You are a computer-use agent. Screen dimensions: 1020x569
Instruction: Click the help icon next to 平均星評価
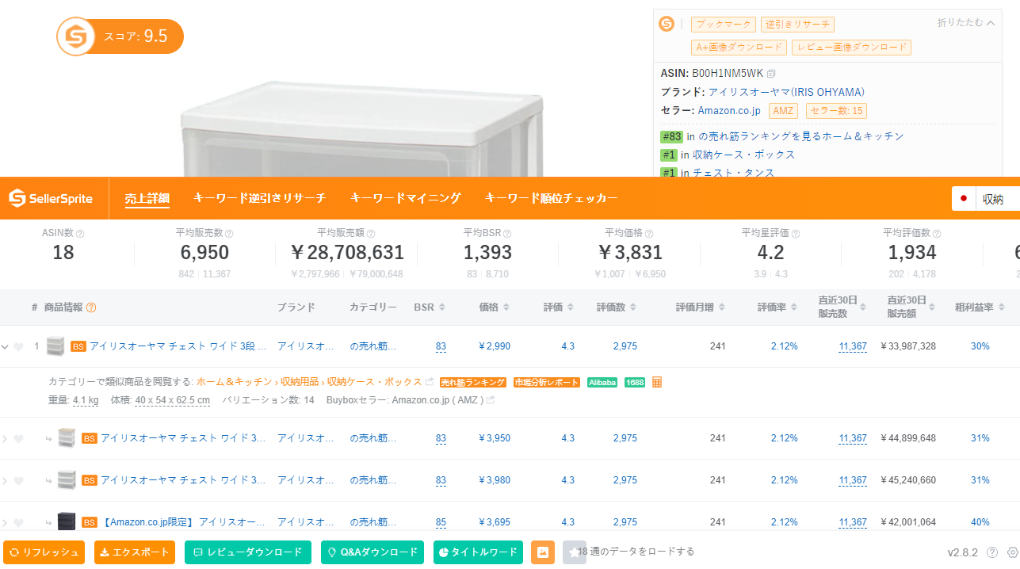[x=795, y=234]
